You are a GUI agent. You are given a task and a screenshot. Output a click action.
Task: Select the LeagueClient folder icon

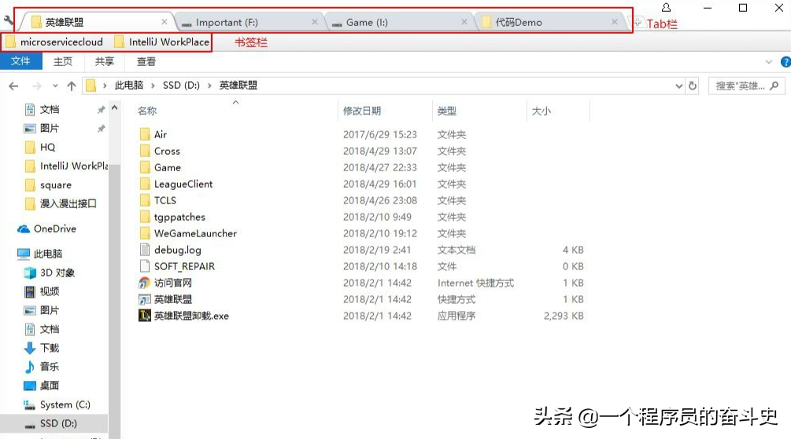point(145,185)
